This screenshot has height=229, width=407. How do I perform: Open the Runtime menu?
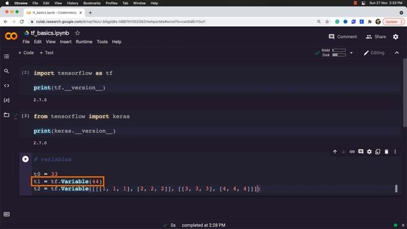coord(84,42)
